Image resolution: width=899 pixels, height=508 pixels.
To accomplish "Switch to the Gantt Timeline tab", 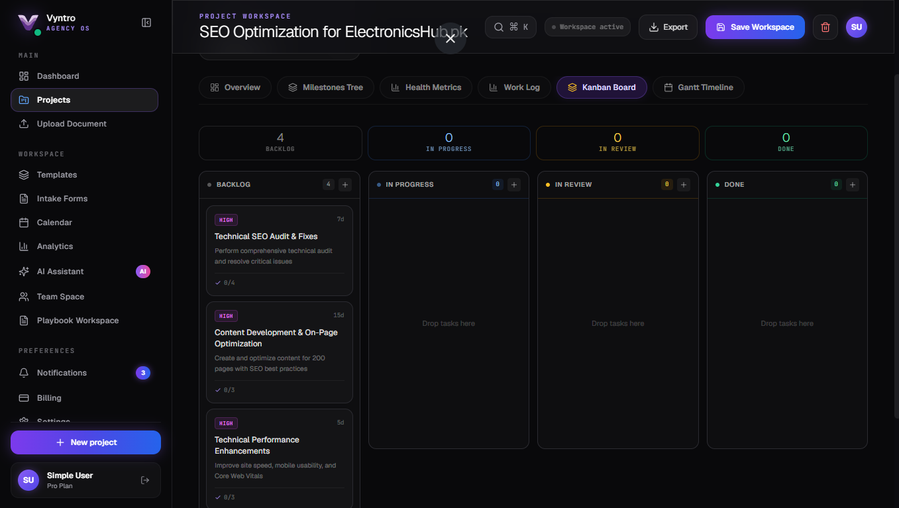I will click(698, 87).
